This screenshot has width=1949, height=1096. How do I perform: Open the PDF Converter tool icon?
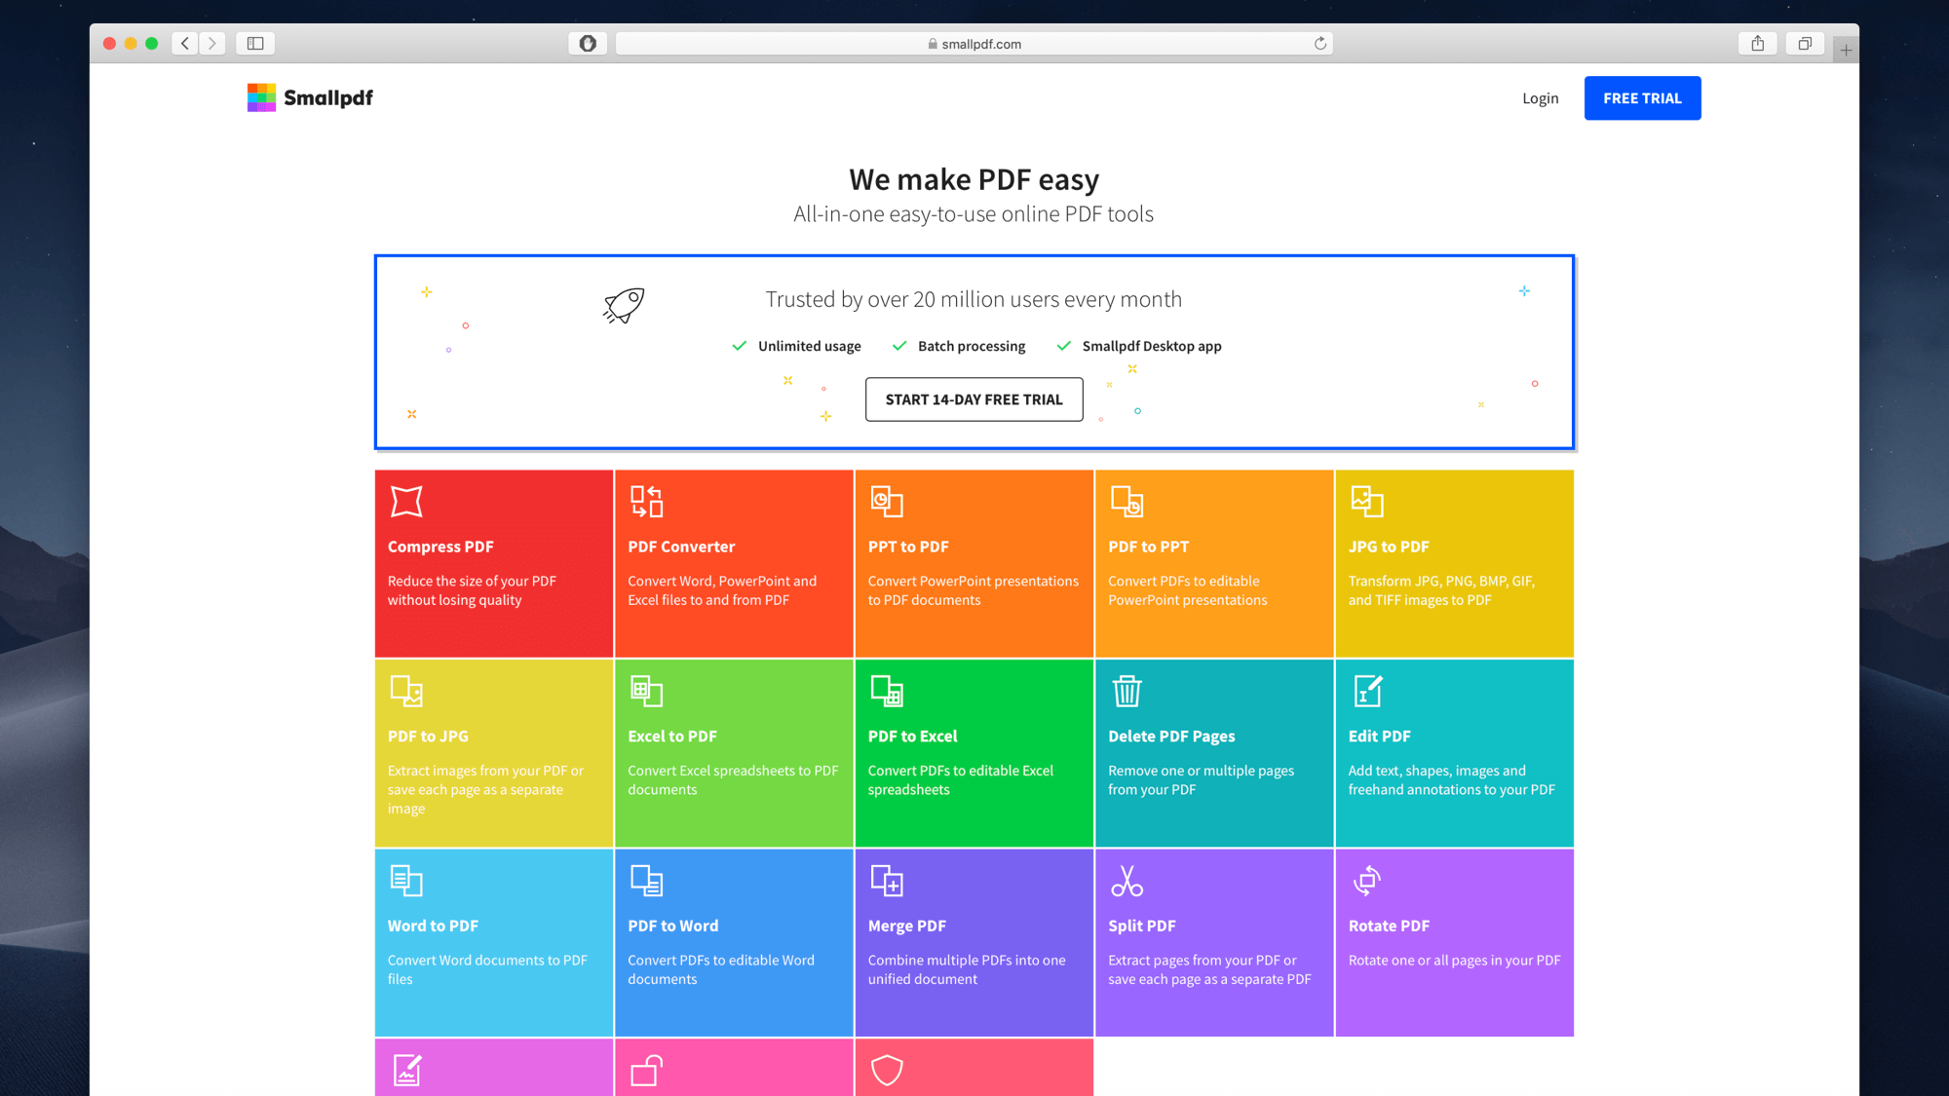(646, 502)
